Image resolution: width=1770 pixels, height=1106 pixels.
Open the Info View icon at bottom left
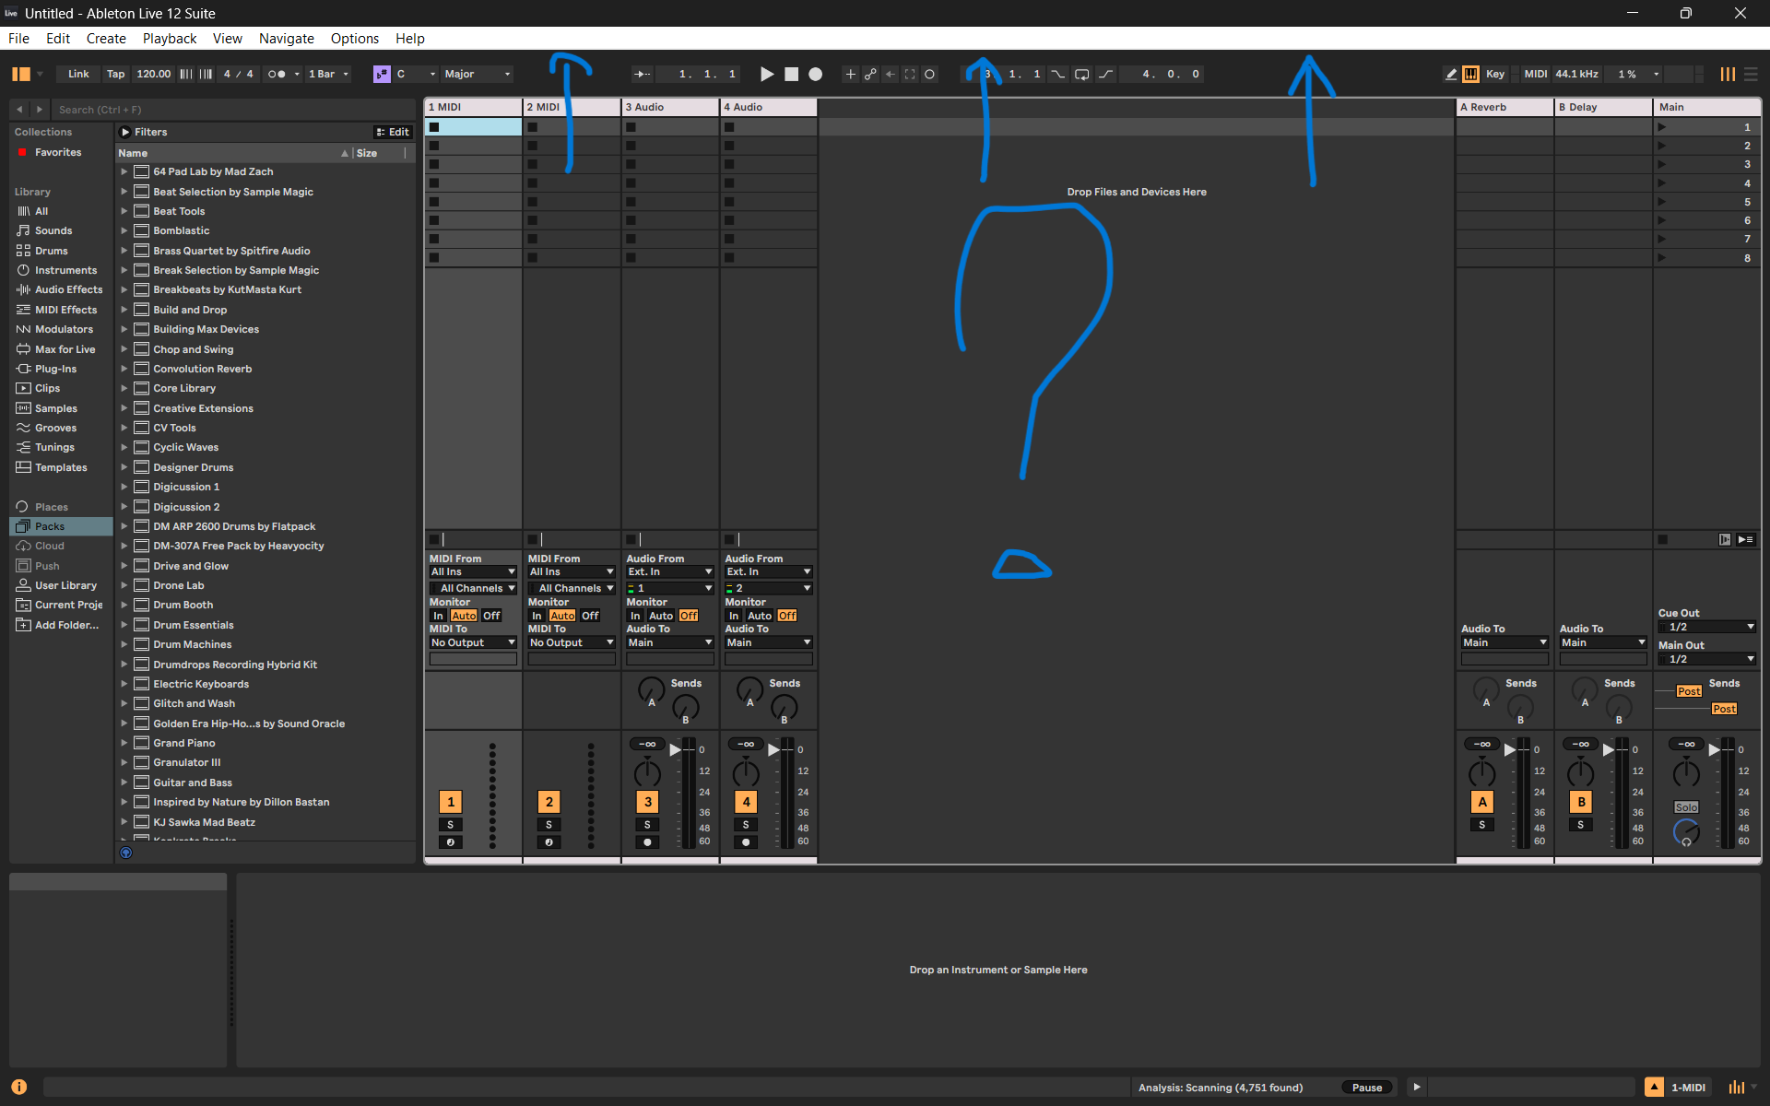click(18, 1087)
